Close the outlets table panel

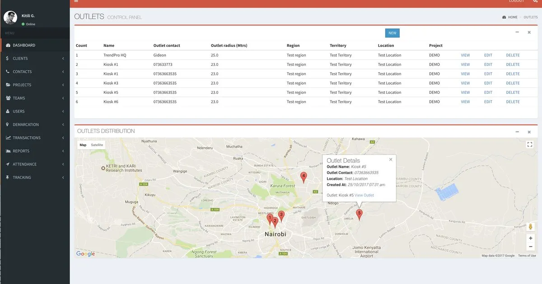(x=529, y=32)
